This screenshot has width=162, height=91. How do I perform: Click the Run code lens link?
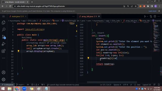tap(23, 38)
